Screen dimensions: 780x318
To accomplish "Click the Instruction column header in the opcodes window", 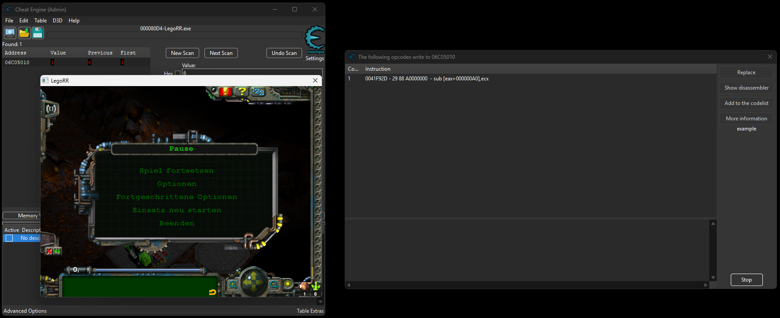I will (539, 69).
